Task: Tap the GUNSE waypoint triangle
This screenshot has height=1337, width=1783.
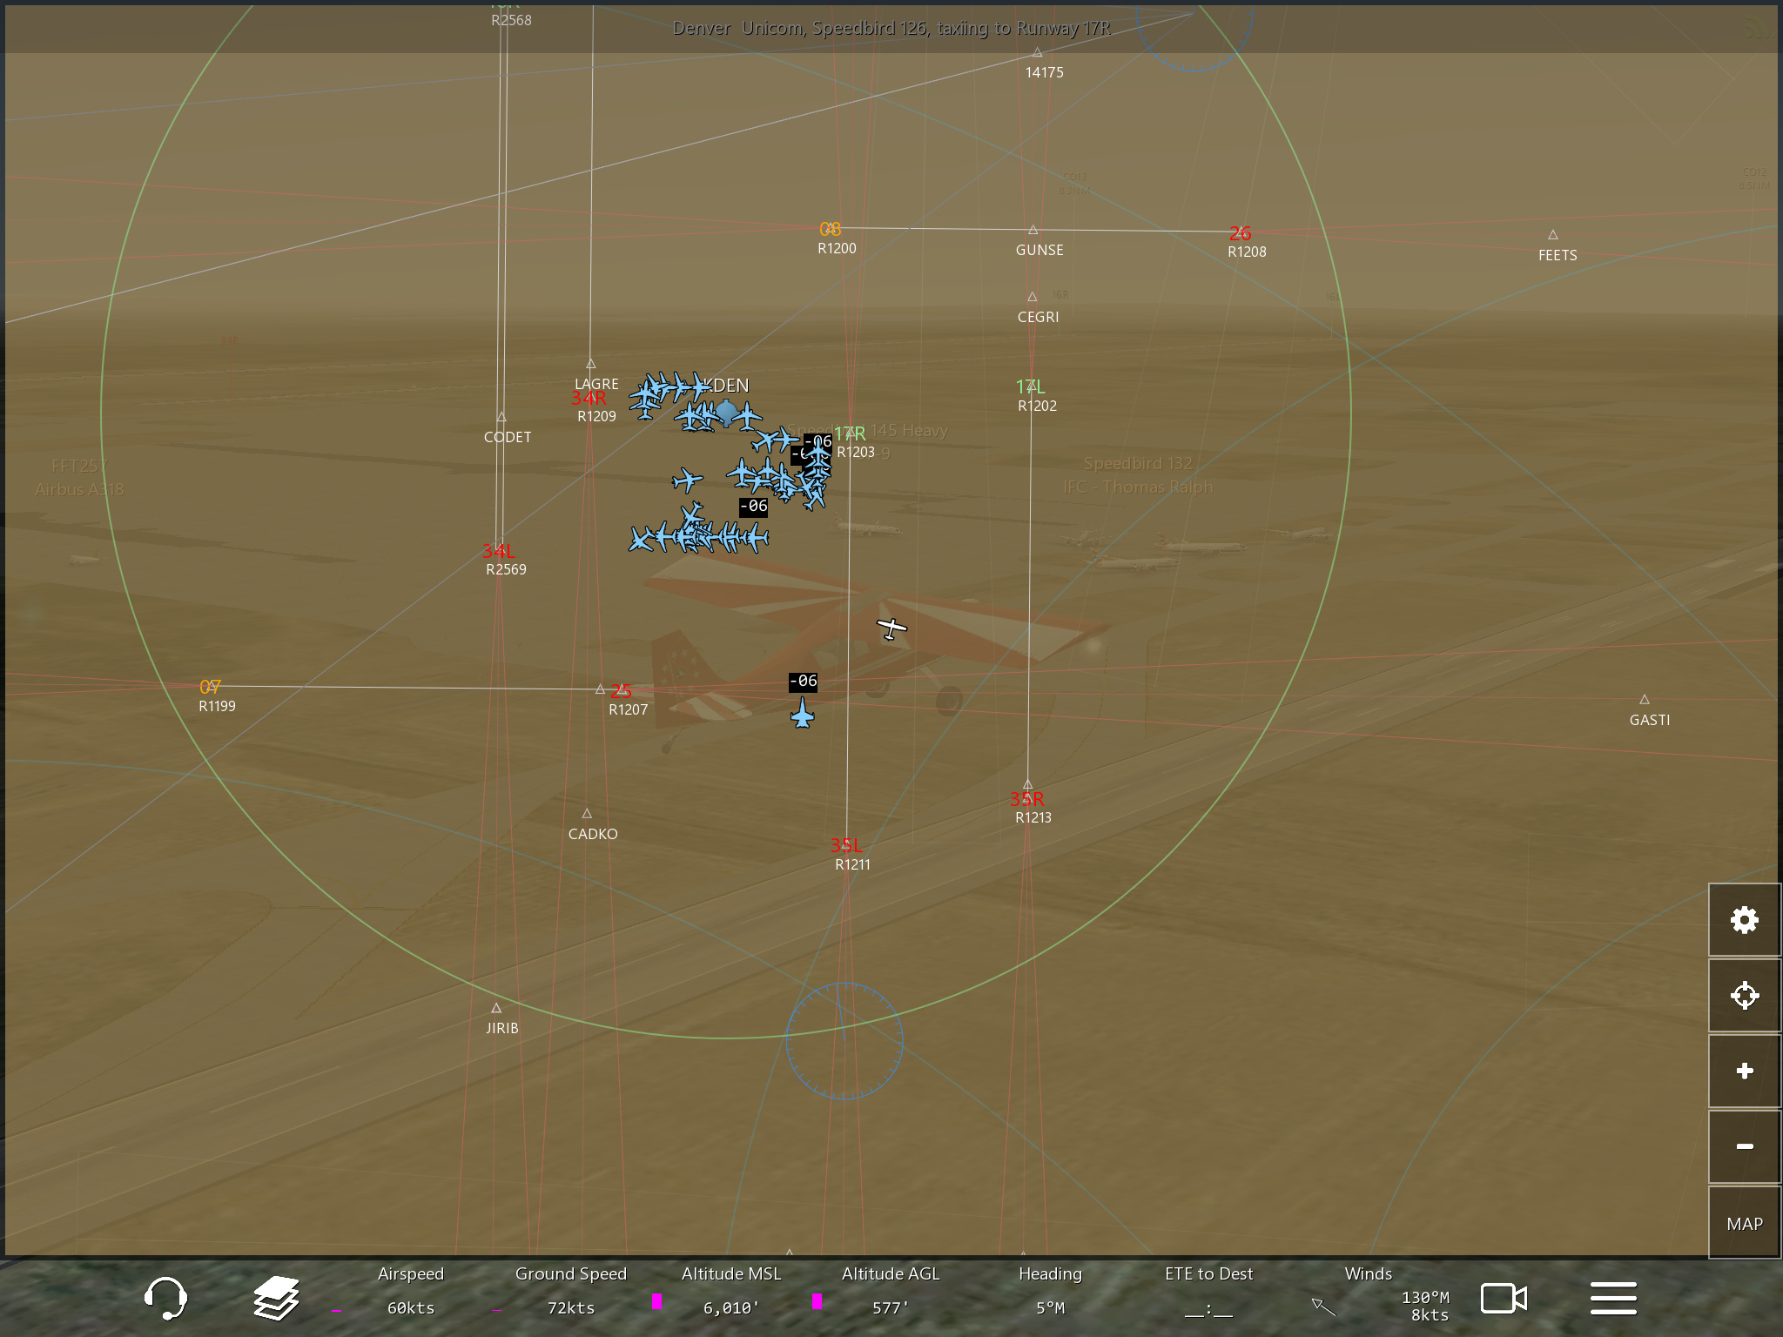Action: tap(1033, 231)
